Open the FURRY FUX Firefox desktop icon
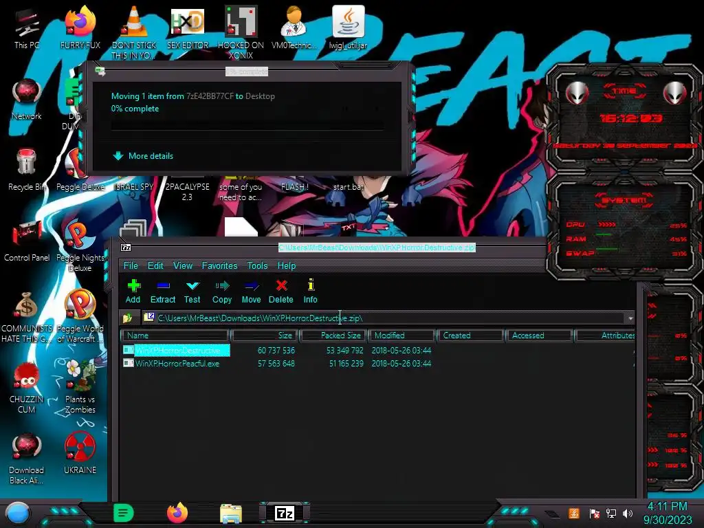704x528 pixels. pyautogui.click(x=80, y=27)
